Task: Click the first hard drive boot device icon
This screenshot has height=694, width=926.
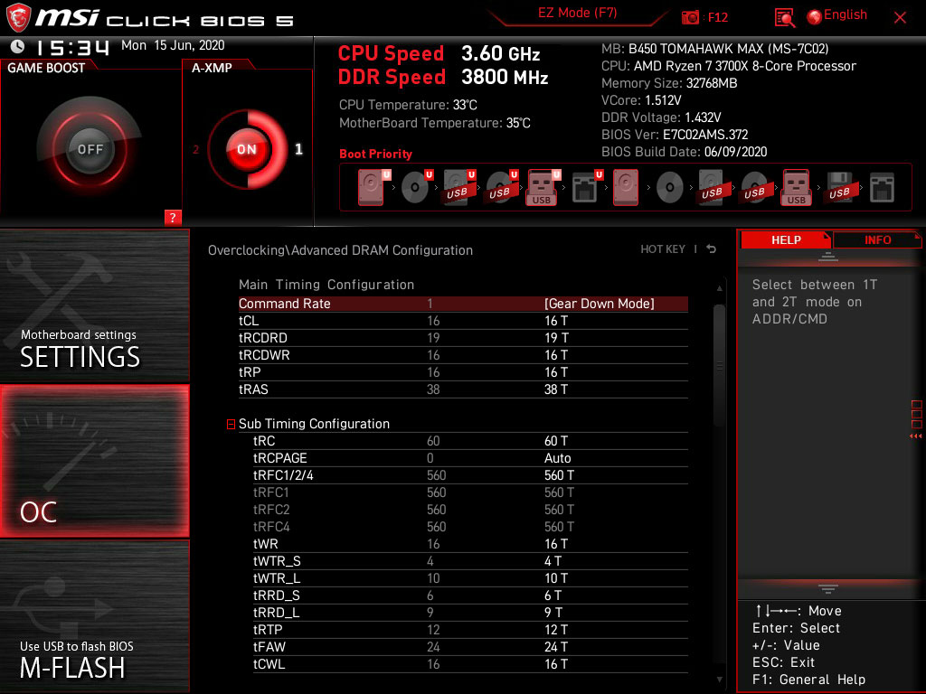Action: click(371, 187)
